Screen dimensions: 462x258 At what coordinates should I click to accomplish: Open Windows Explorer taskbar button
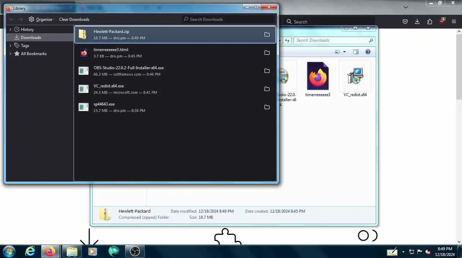72,251
